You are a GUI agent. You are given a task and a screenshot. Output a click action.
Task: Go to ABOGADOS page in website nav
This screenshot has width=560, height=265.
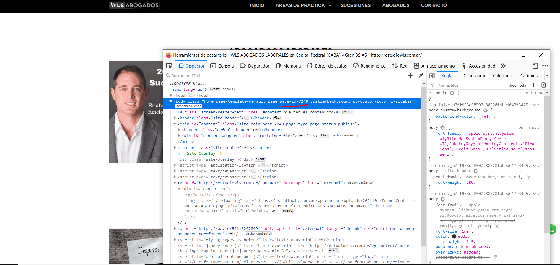[x=396, y=5]
